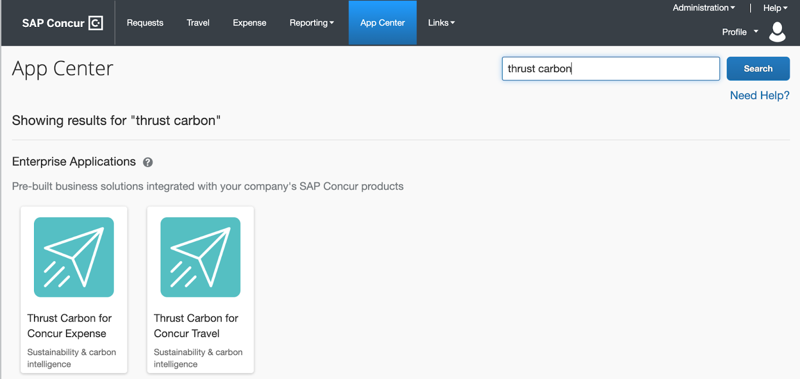Open the Help dropdown menu
This screenshot has height=379, width=800.
coord(775,8)
